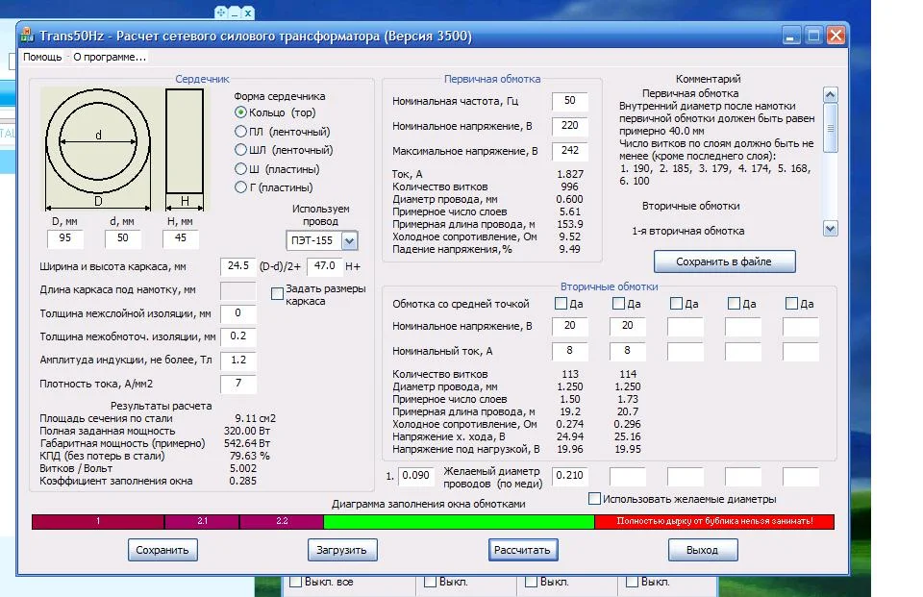Select the Ш (пластины) core shape

tap(242, 169)
